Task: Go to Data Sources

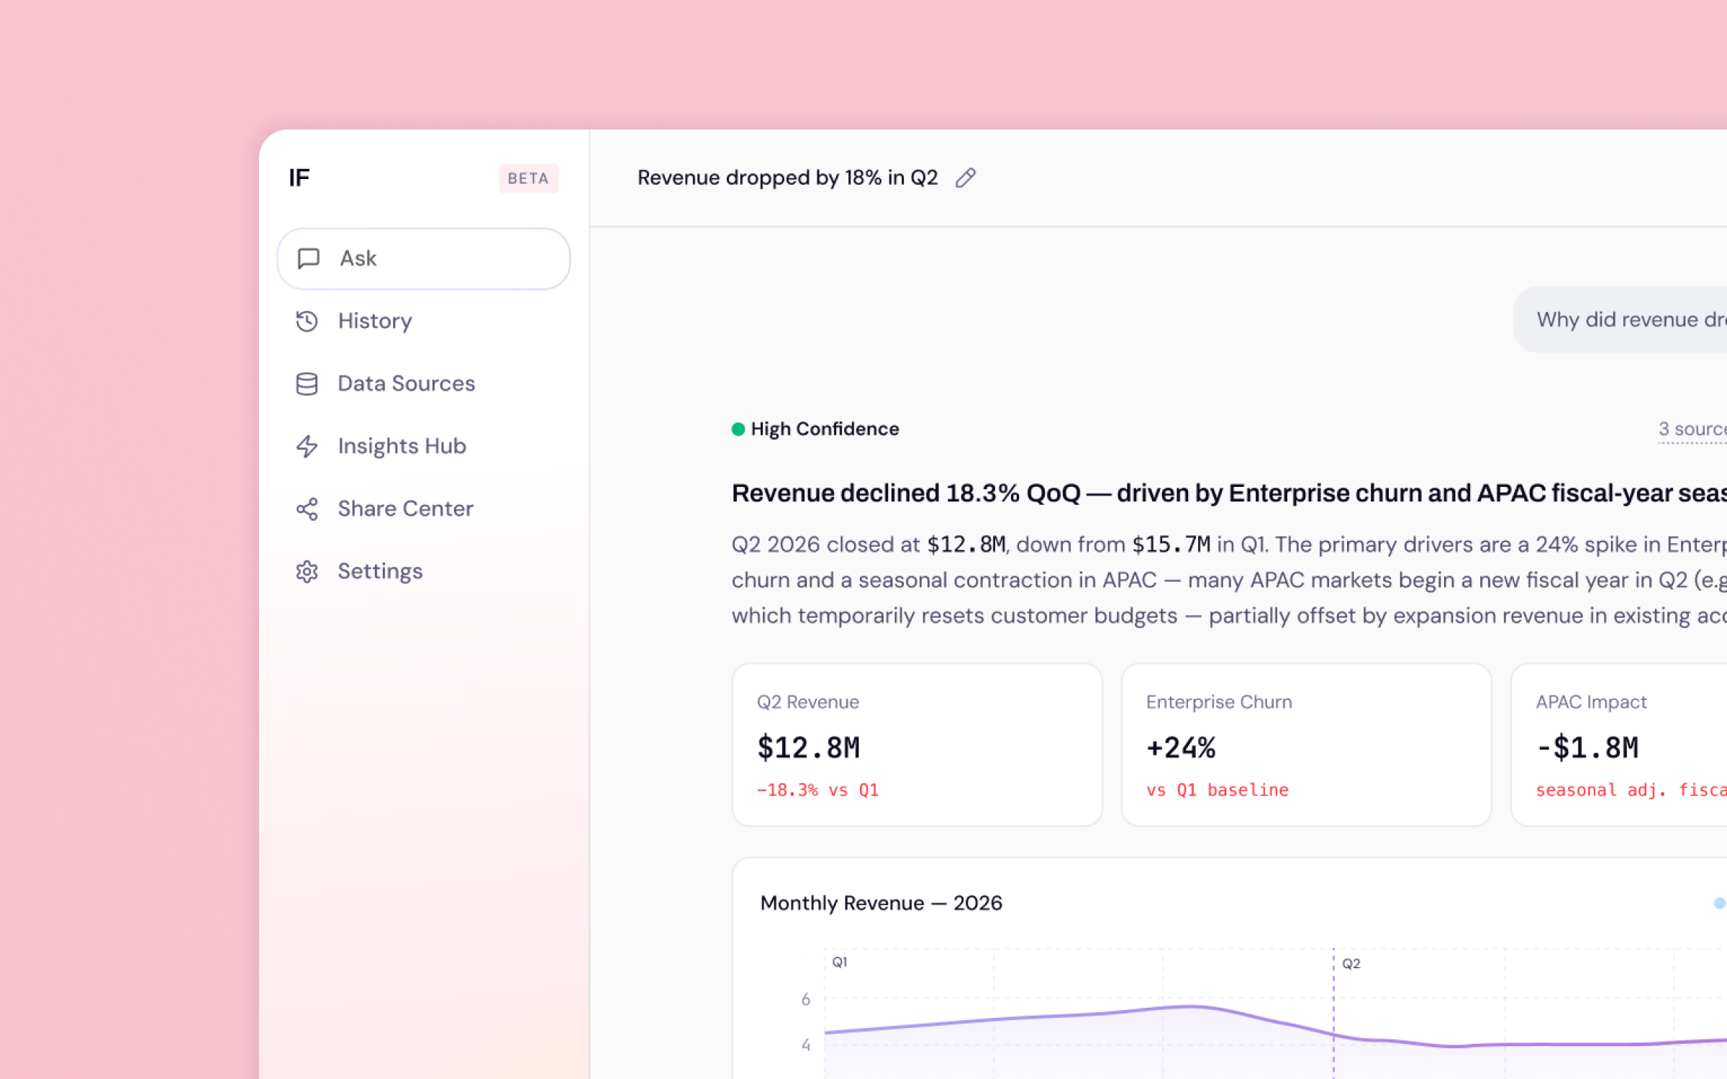Action: click(424, 383)
